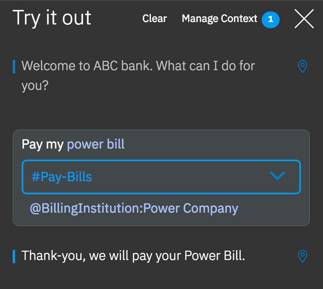Click "you?" on the welcome message's second line
Screen dimensions: 323x289
[x=35, y=86]
